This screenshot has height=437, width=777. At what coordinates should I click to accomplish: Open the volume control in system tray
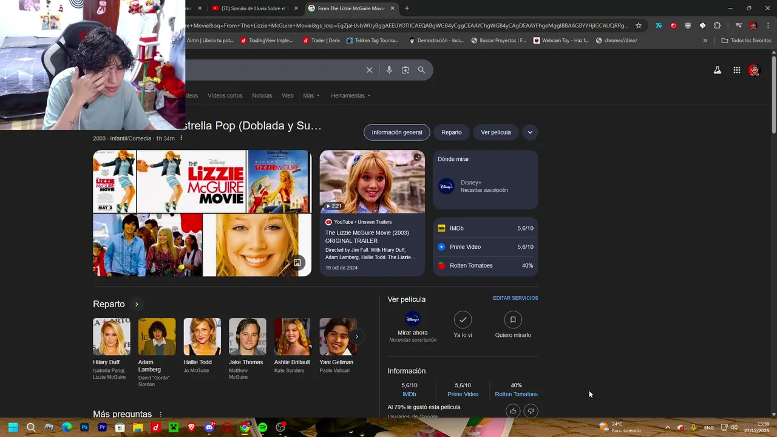(x=734, y=427)
